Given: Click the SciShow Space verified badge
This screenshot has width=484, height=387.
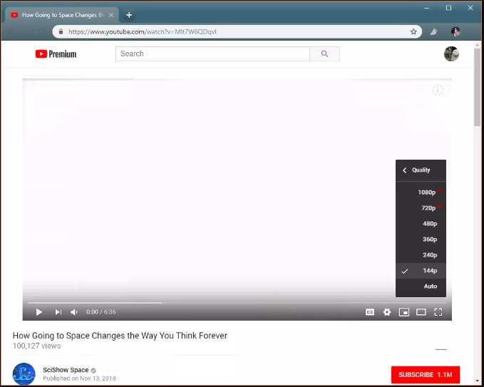Looking at the screenshot, I should pyautogui.click(x=93, y=370).
